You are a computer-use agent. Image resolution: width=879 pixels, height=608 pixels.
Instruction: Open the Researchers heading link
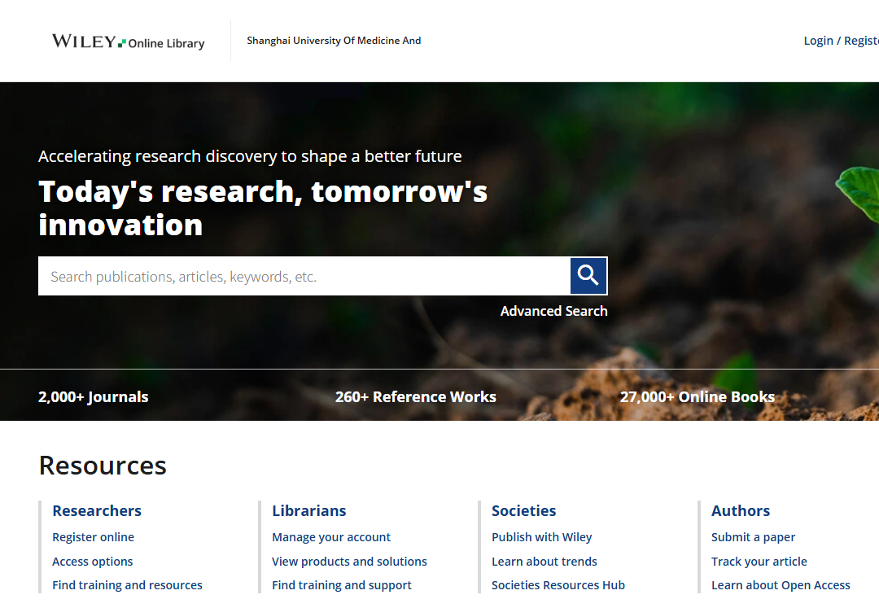pyautogui.click(x=97, y=510)
